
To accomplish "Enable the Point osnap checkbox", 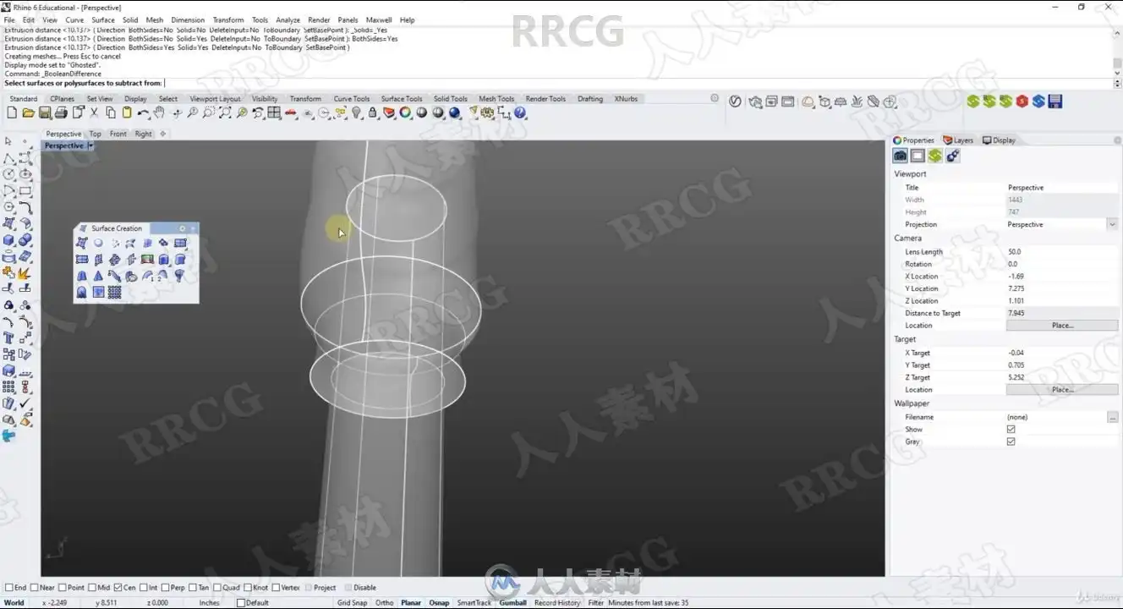I will [x=62, y=588].
